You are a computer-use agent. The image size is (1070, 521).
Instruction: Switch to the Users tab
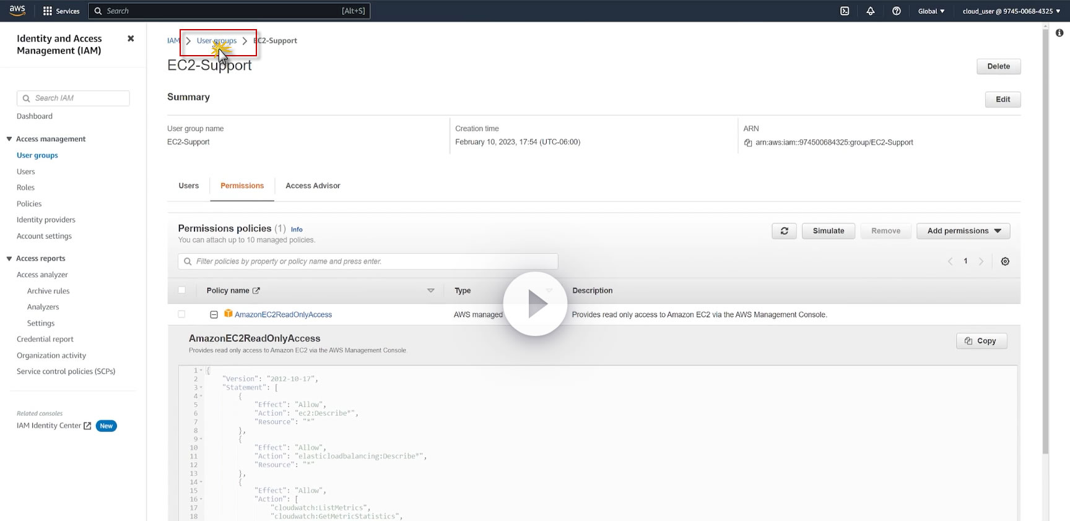(189, 186)
